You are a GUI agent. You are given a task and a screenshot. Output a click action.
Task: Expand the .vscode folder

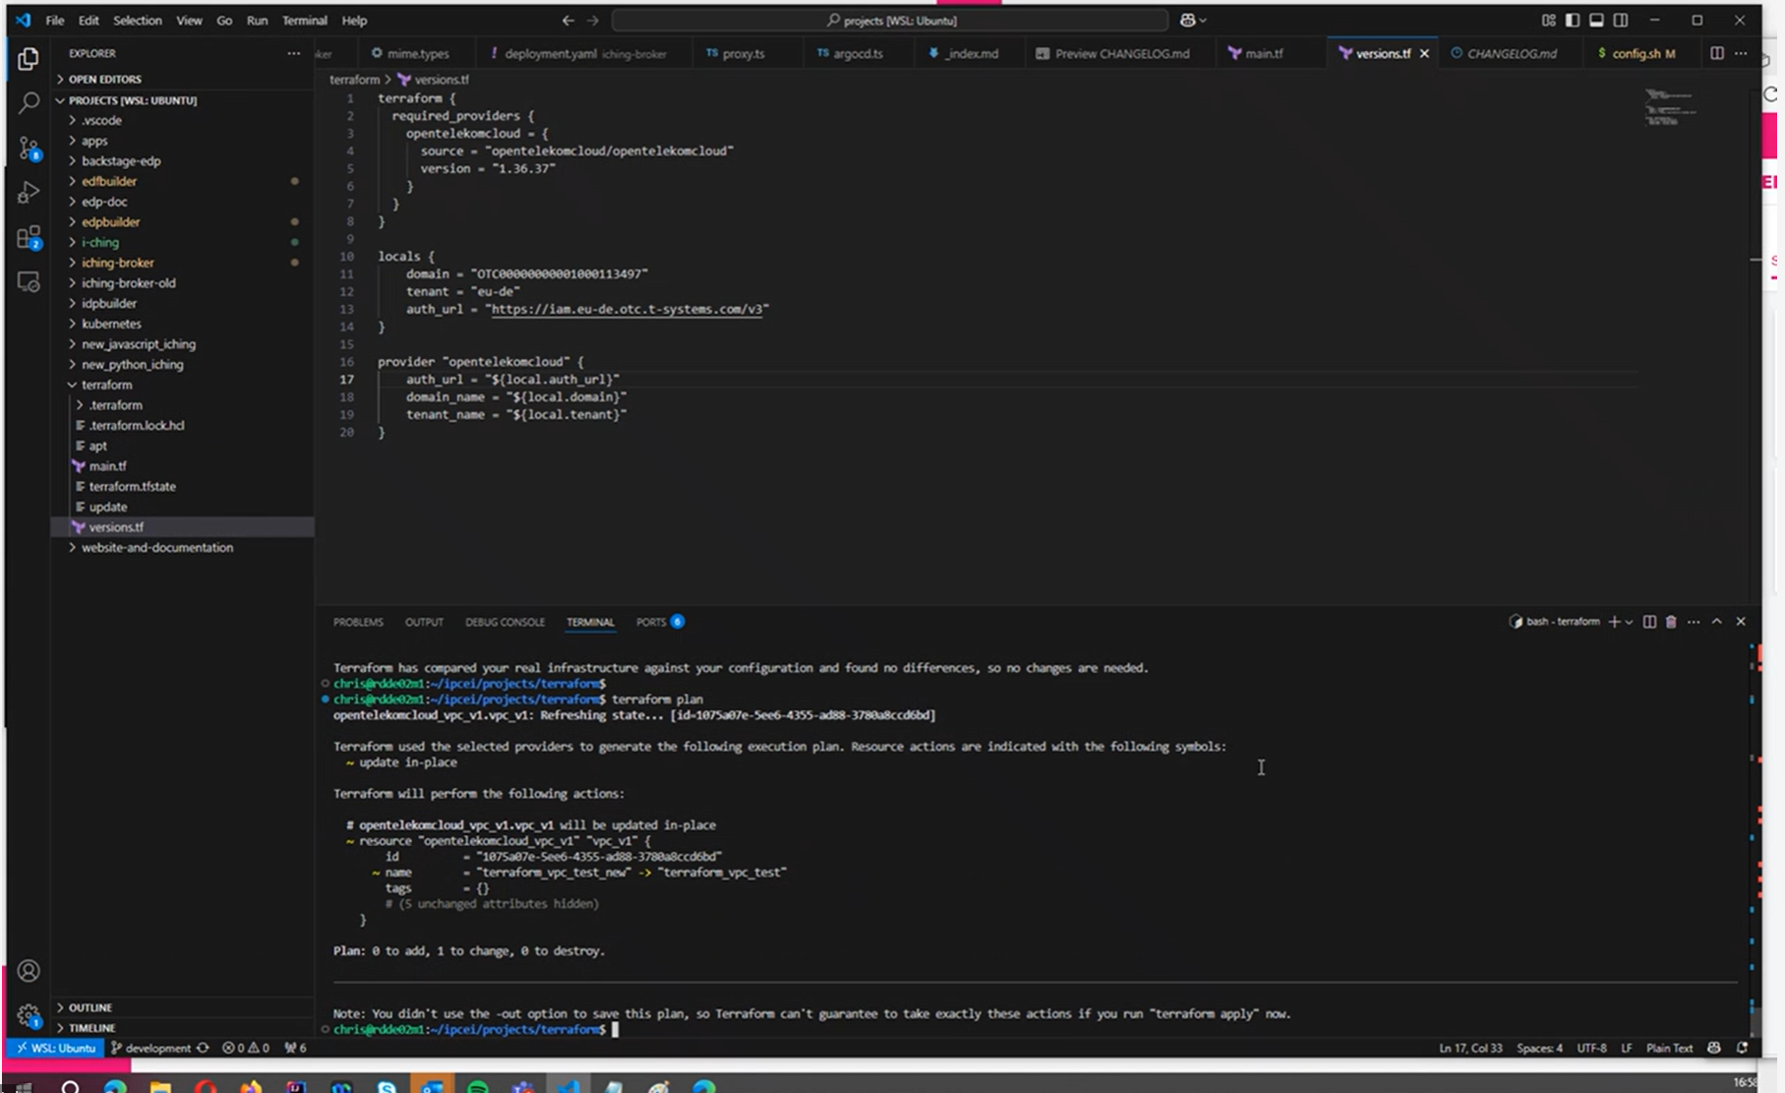tap(101, 120)
